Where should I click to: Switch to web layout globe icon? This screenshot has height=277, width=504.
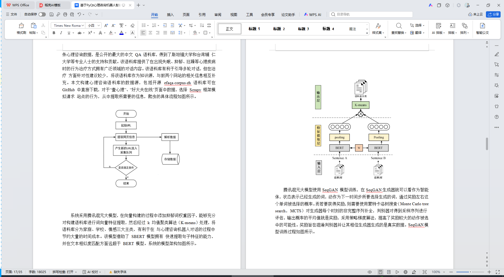tap(406, 272)
